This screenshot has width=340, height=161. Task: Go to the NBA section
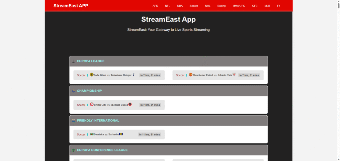click(180, 6)
